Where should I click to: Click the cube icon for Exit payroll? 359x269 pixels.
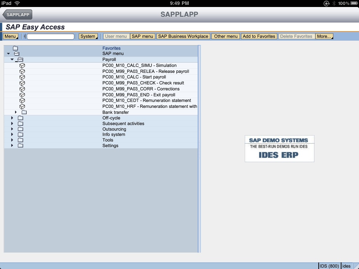click(22, 95)
